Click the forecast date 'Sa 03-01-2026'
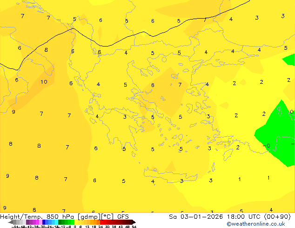 click(196, 216)
